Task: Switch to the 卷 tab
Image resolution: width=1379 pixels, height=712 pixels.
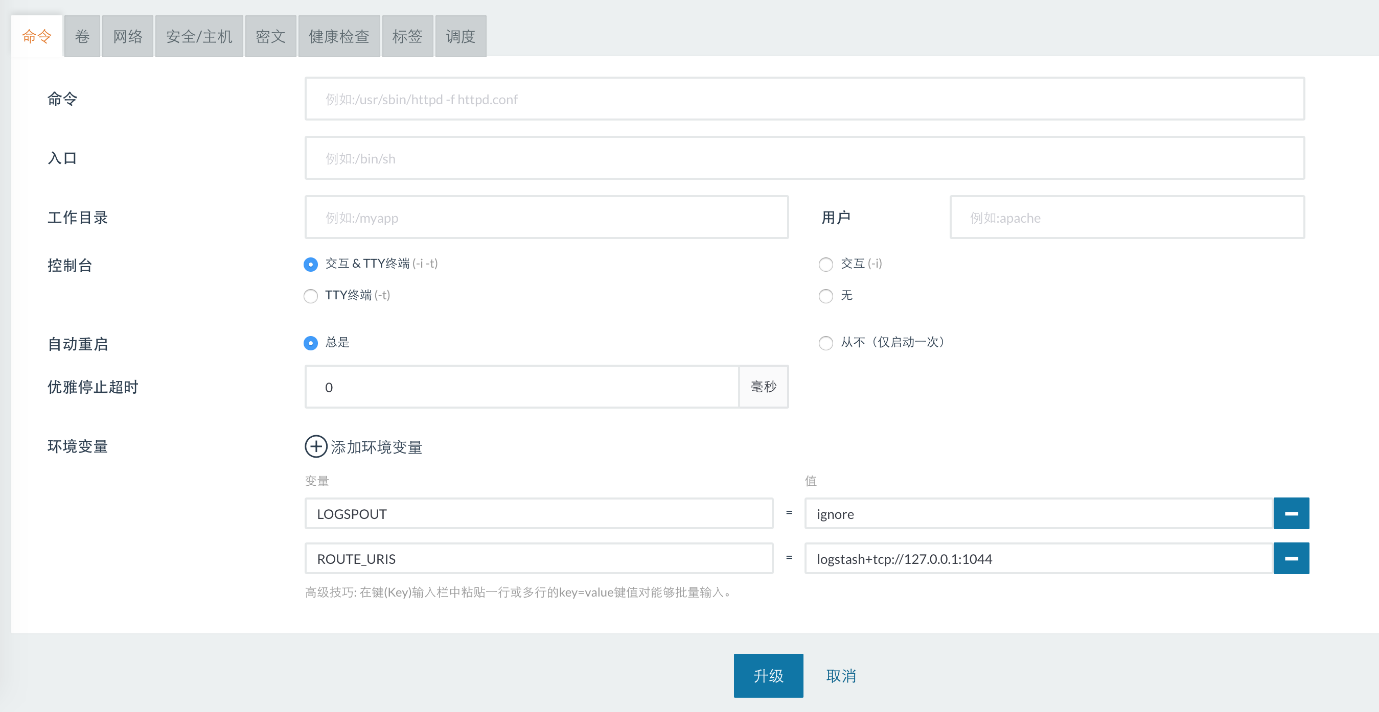Action: (82, 36)
